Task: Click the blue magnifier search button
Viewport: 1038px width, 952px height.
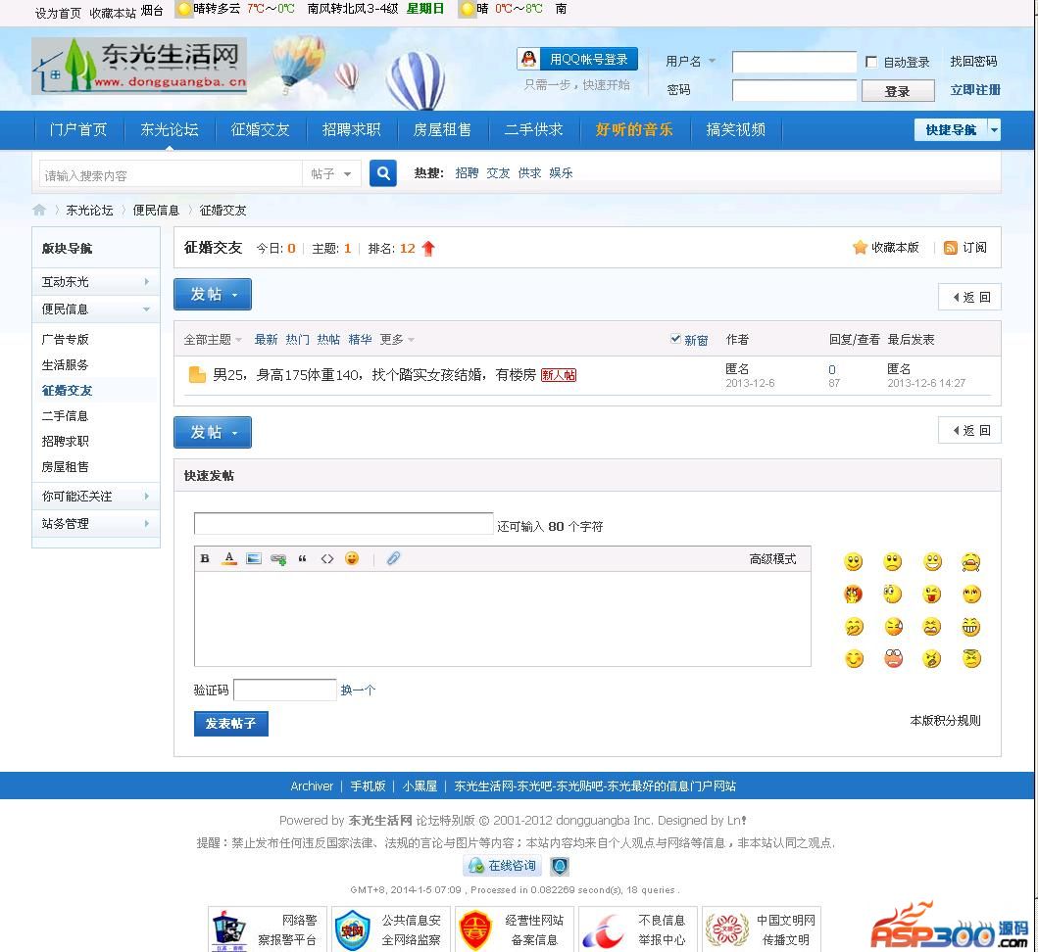Action: pyautogui.click(x=383, y=173)
